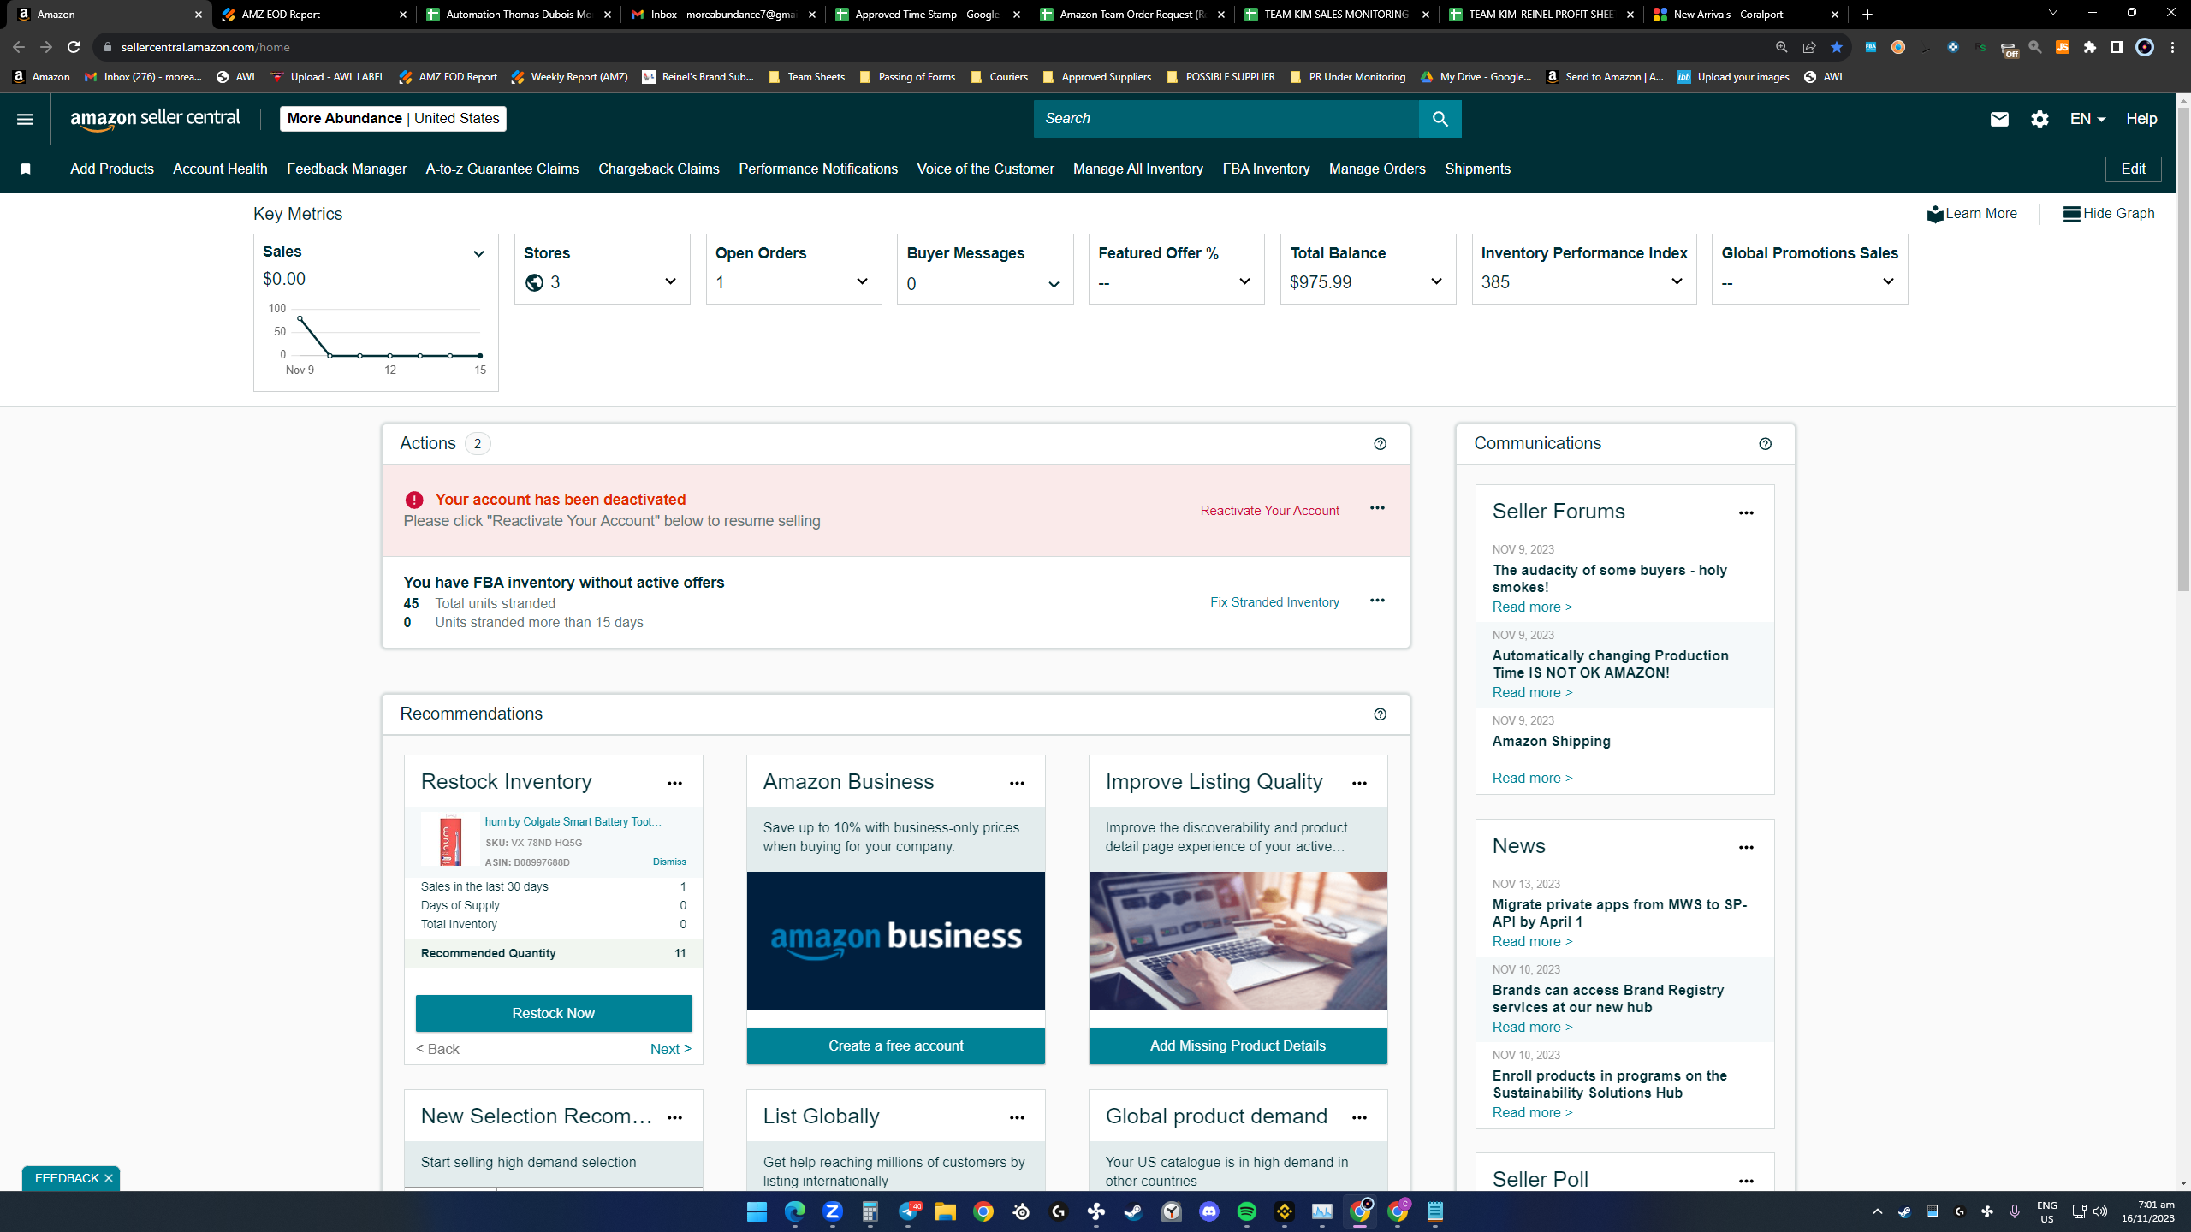Open File Explorer from the taskbar

(945, 1211)
